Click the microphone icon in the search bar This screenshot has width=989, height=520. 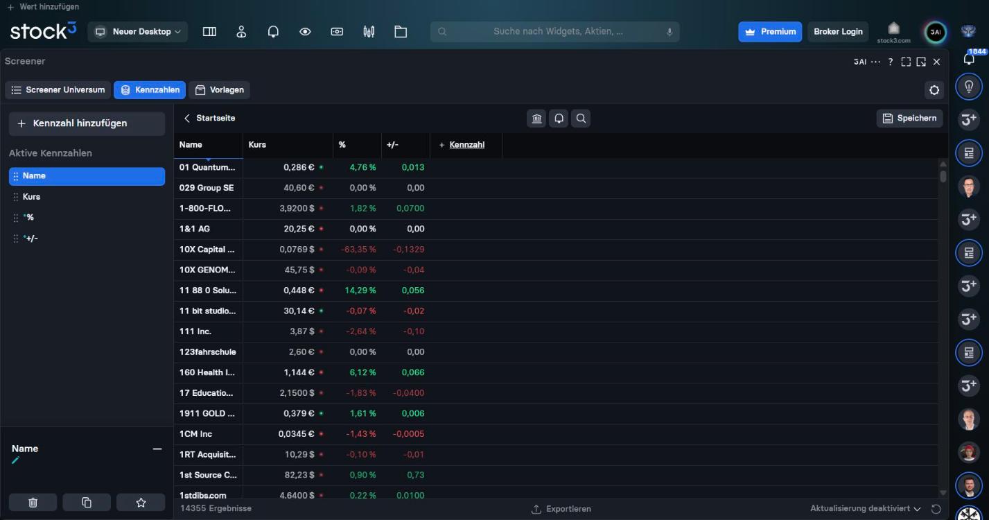669,31
